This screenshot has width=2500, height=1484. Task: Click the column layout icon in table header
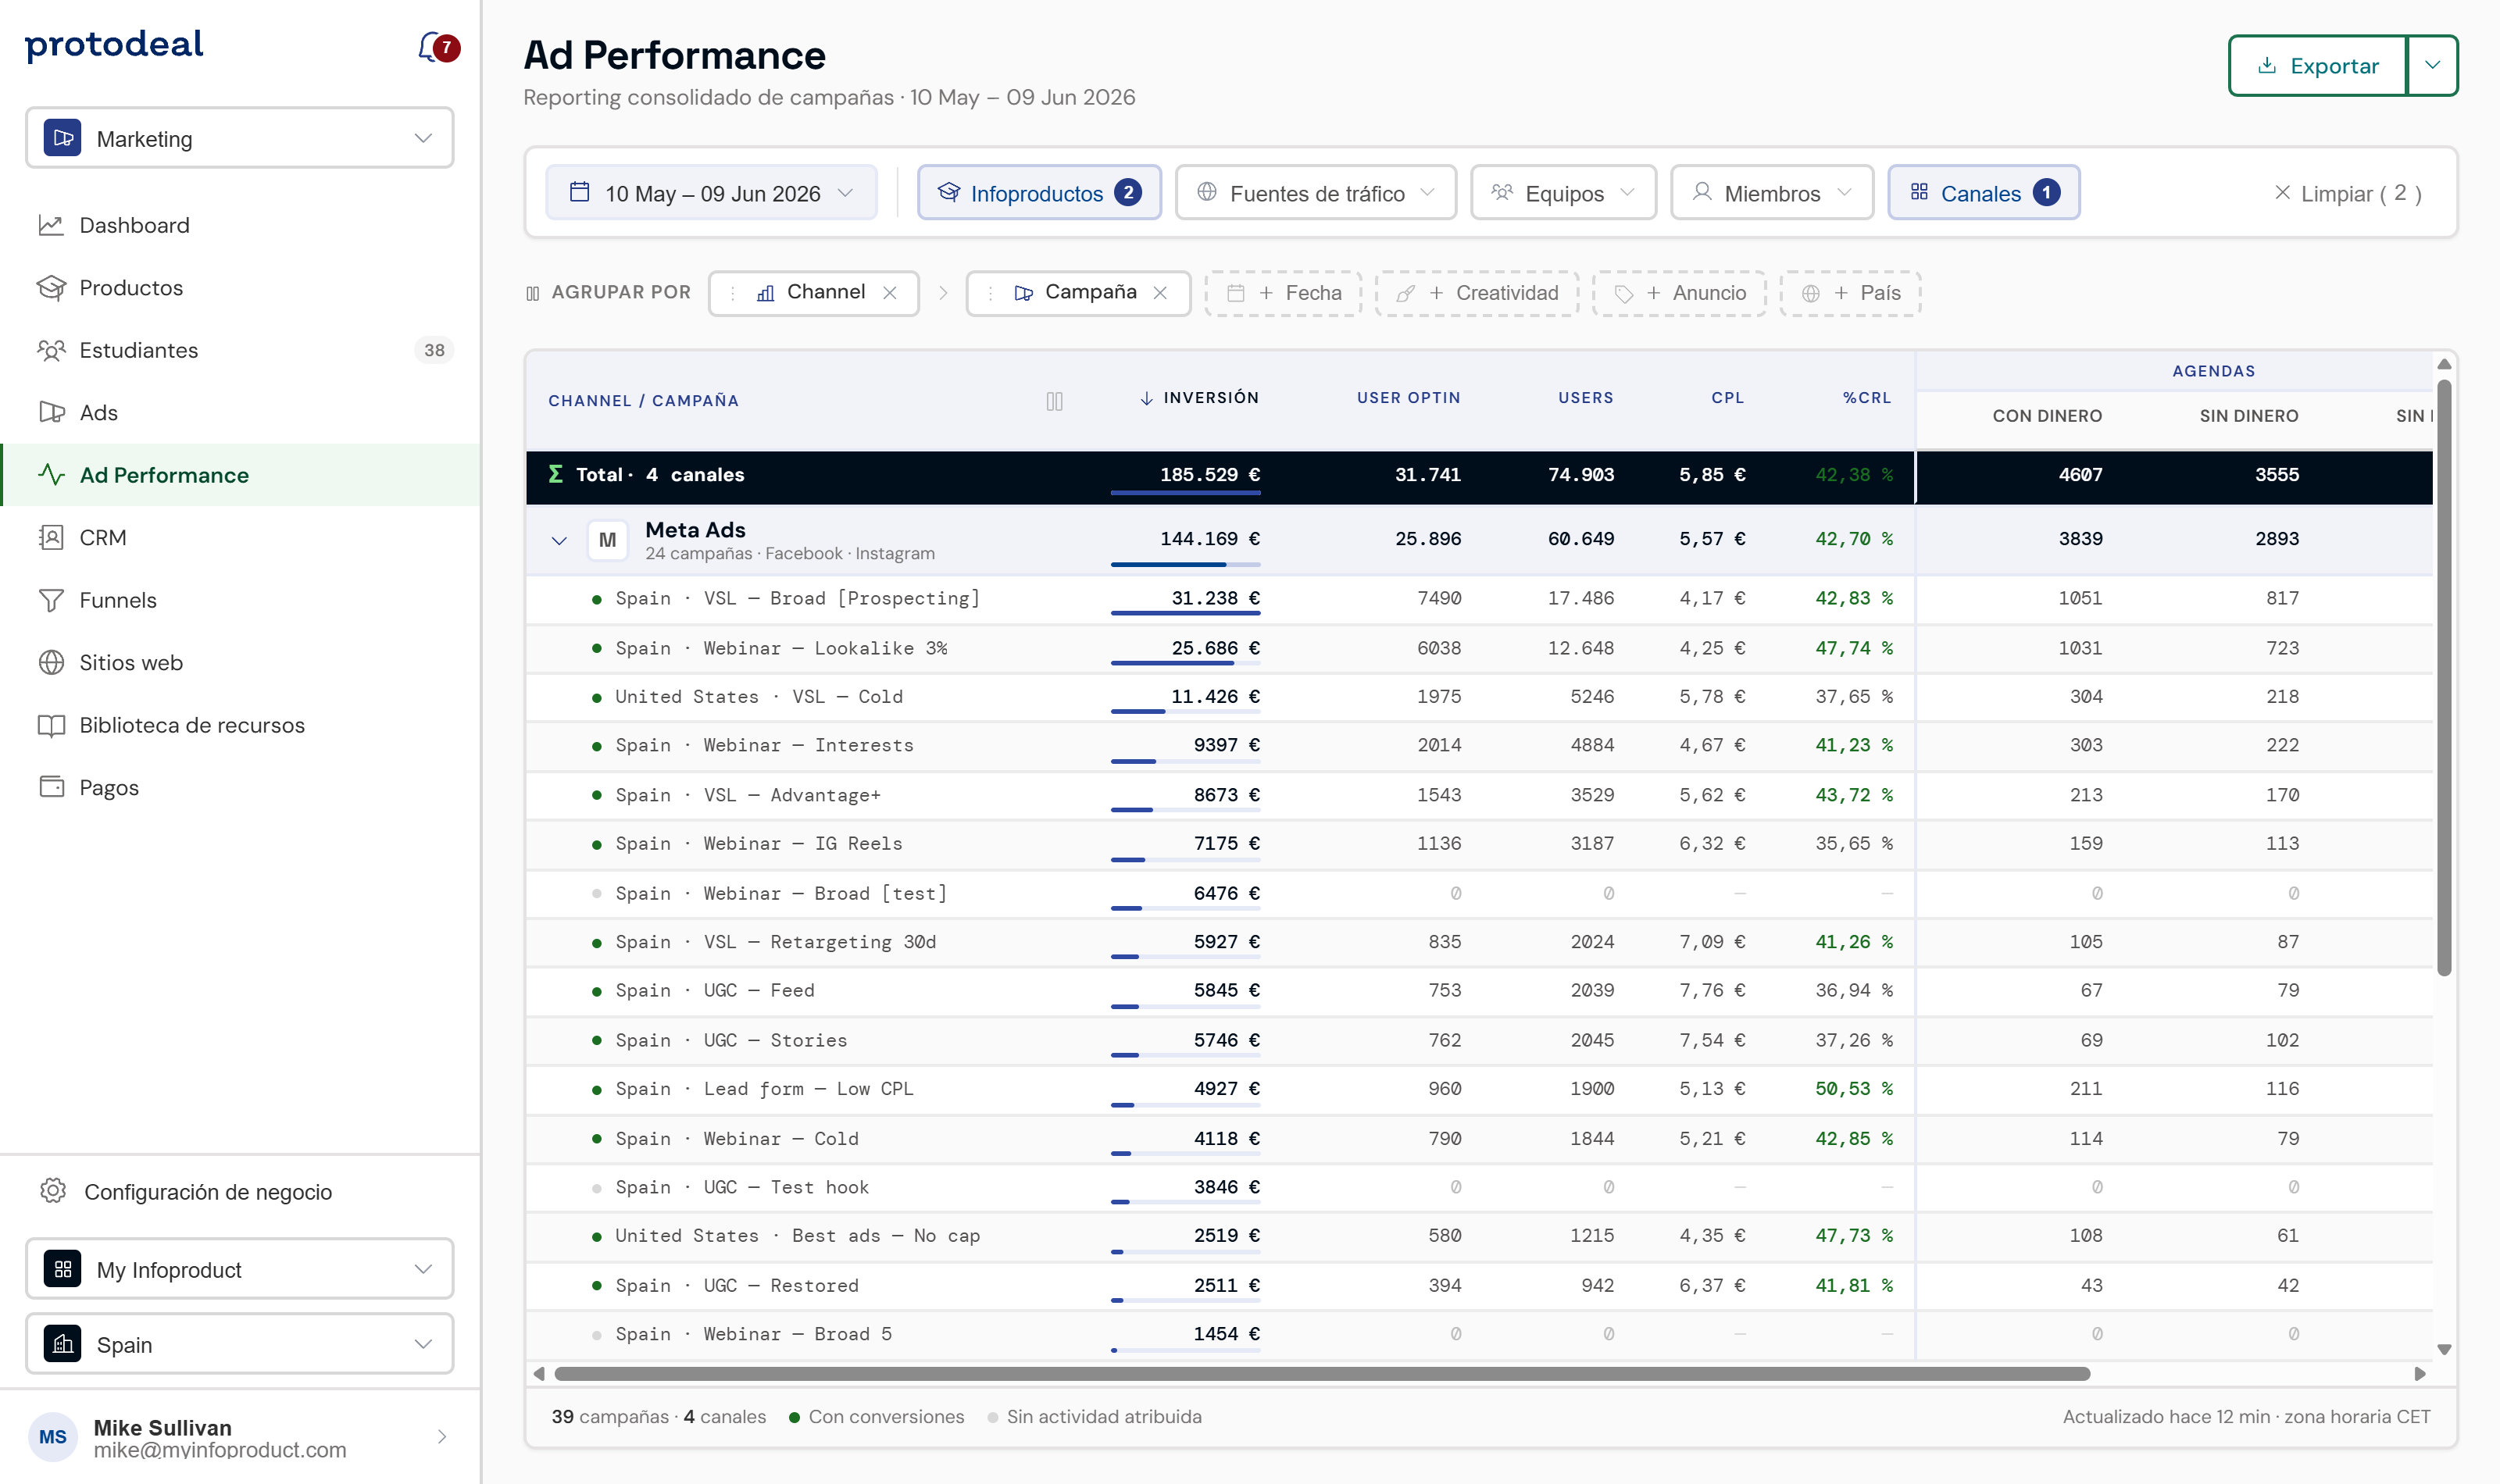pyautogui.click(x=1054, y=401)
